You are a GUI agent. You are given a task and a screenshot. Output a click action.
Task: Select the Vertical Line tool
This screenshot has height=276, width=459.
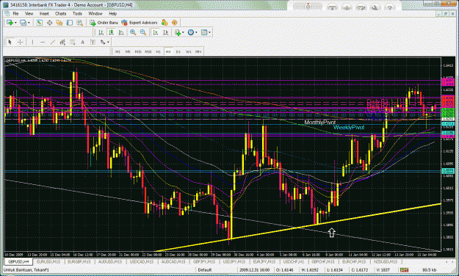(x=32, y=42)
